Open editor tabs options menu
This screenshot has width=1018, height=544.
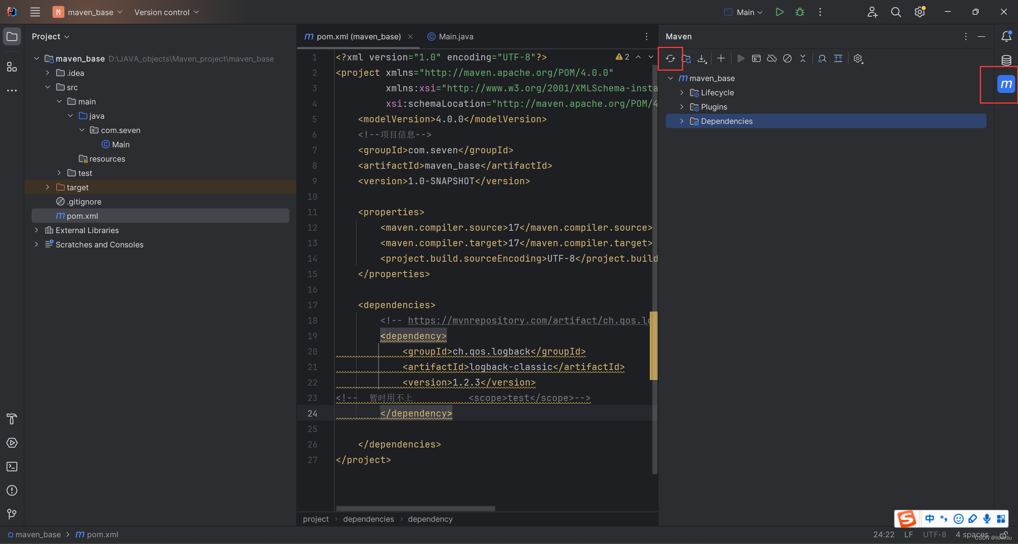tap(647, 37)
